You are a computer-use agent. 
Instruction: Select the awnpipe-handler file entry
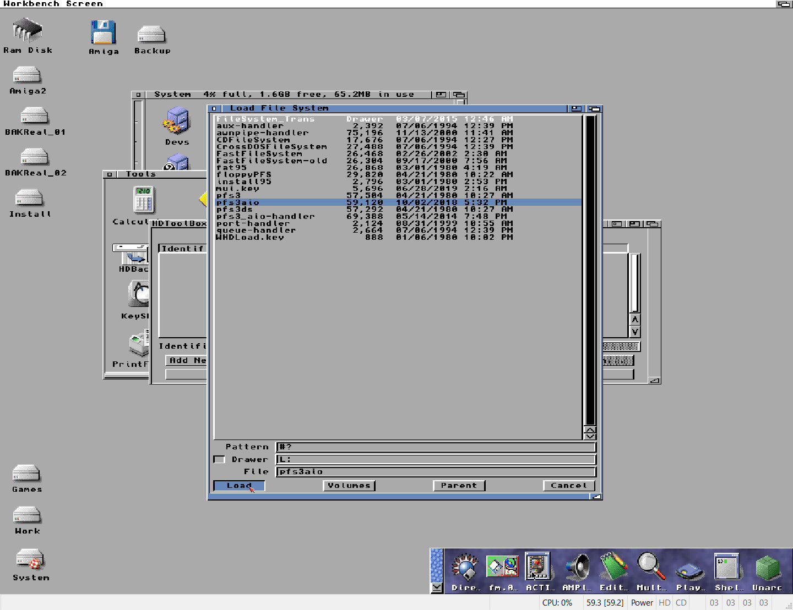tap(398, 133)
